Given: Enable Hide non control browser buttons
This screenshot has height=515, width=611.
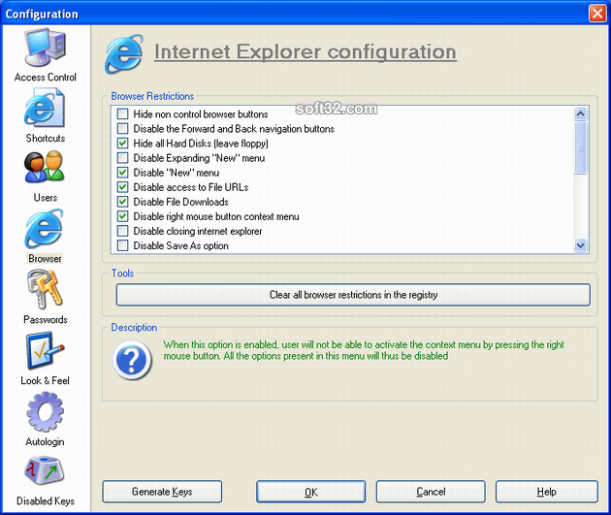Looking at the screenshot, I should 123,113.
